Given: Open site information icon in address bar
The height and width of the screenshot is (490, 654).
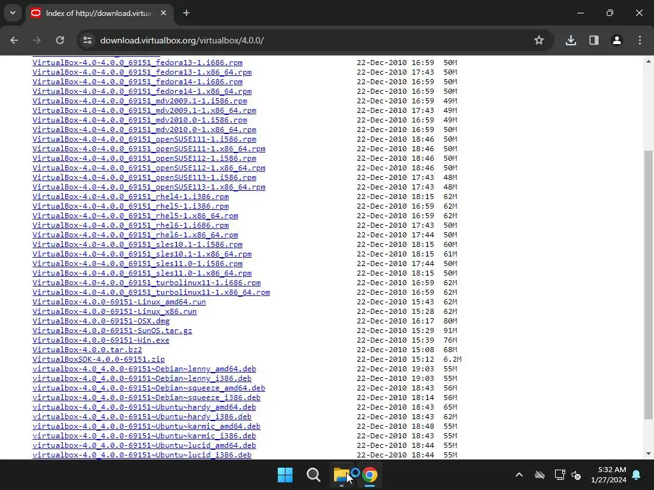Looking at the screenshot, I should tap(87, 40).
